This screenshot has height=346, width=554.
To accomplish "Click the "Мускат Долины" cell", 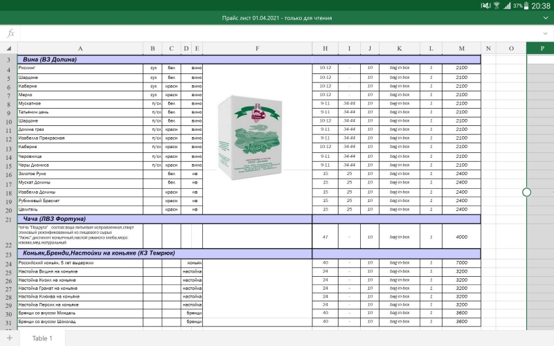I will click(x=80, y=183).
